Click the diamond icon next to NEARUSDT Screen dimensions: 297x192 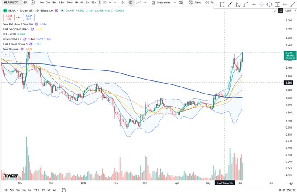(25, 3)
